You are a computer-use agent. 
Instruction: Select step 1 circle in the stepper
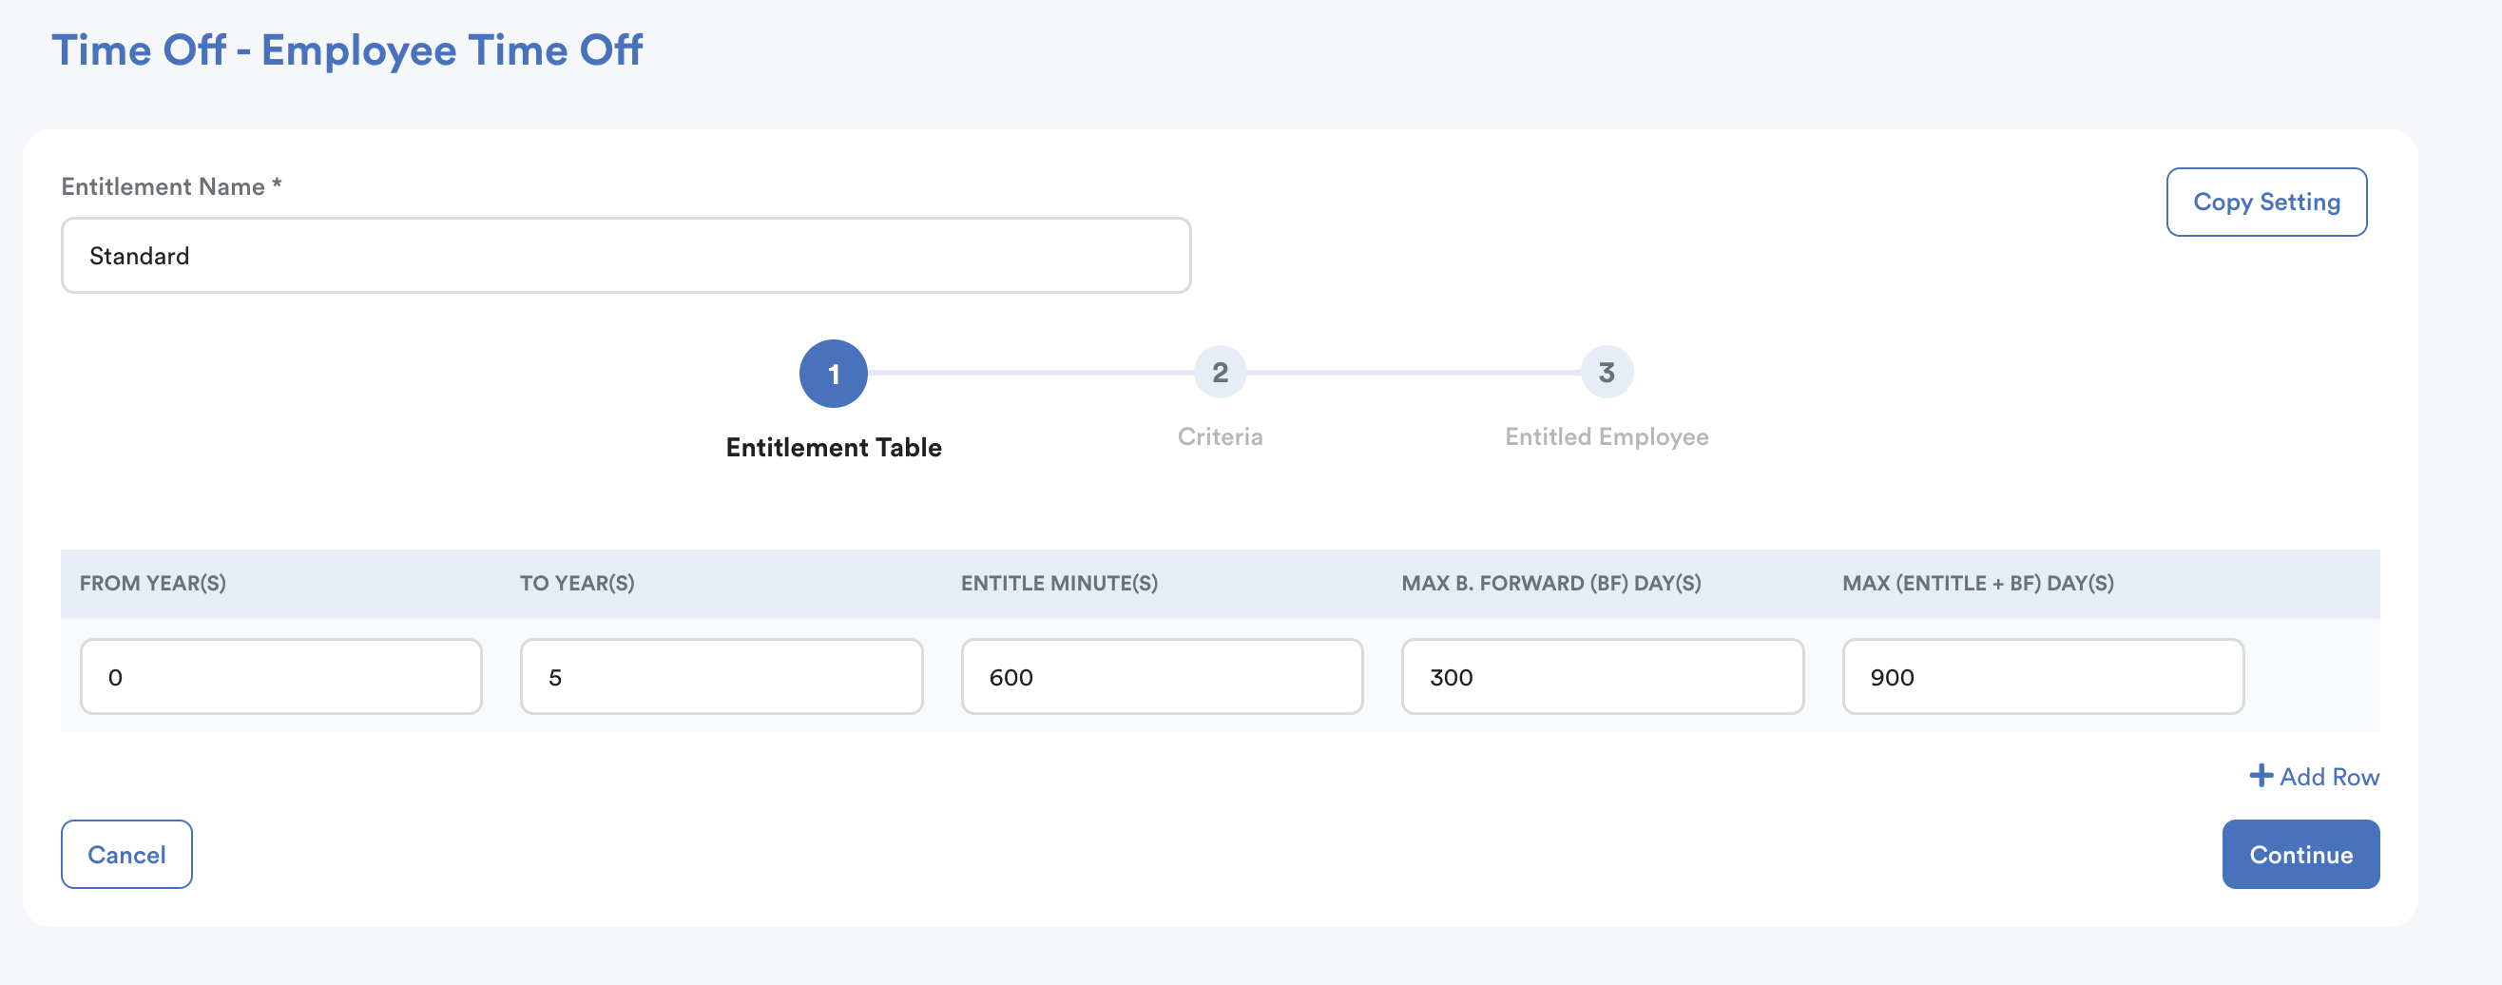tap(833, 373)
